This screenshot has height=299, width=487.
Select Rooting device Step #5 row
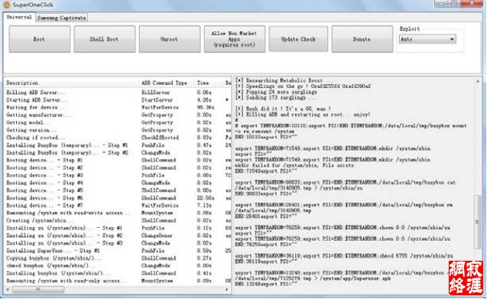pyautogui.click(x=118, y=190)
